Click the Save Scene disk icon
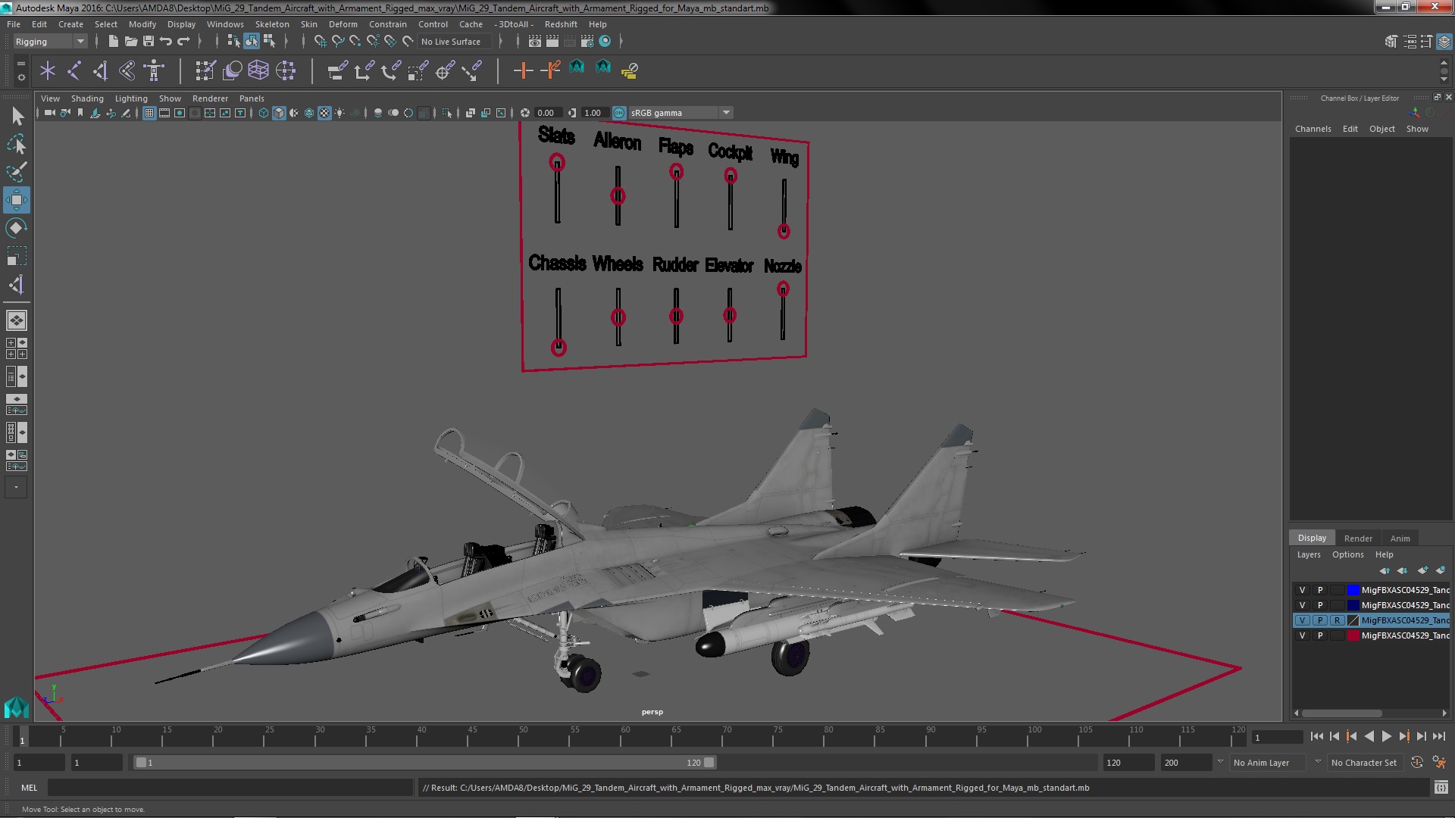 click(x=149, y=42)
